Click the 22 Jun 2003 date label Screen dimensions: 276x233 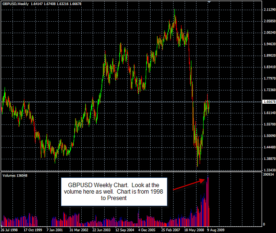(102, 230)
